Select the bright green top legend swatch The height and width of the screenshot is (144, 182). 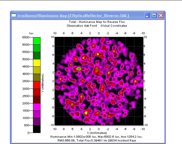(37, 41)
